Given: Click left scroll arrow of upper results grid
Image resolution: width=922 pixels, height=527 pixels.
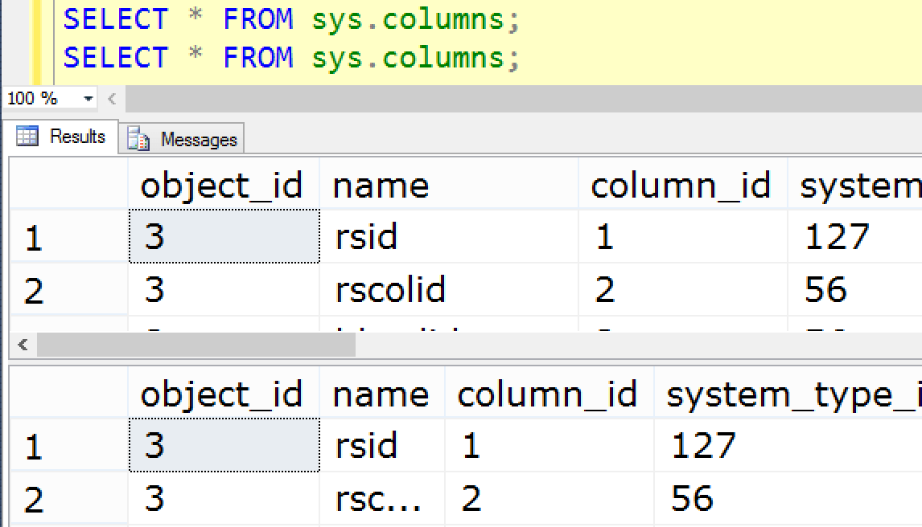Looking at the screenshot, I should (x=22, y=345).
